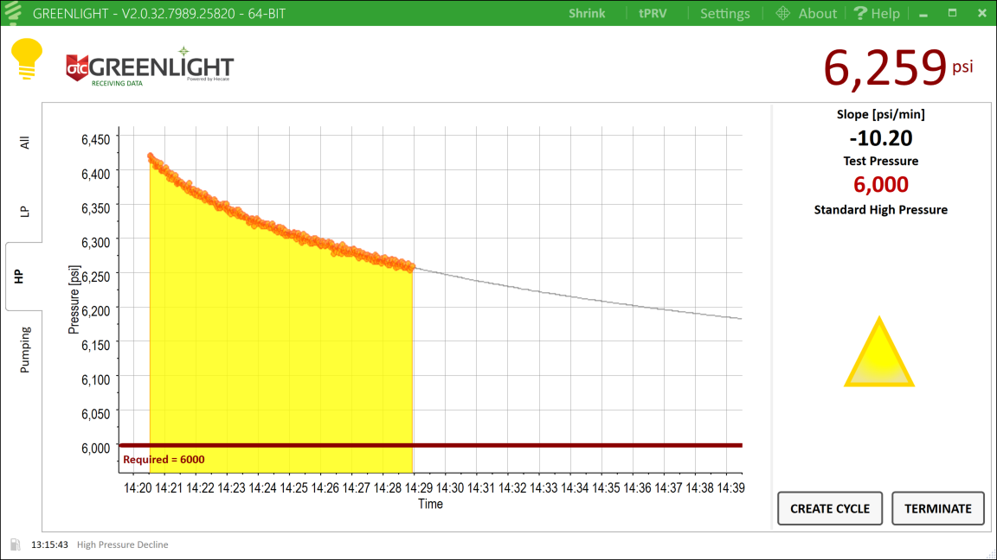Open the tPRV menu item
This screenshot has height=560, width=997.
coord(652,13)
